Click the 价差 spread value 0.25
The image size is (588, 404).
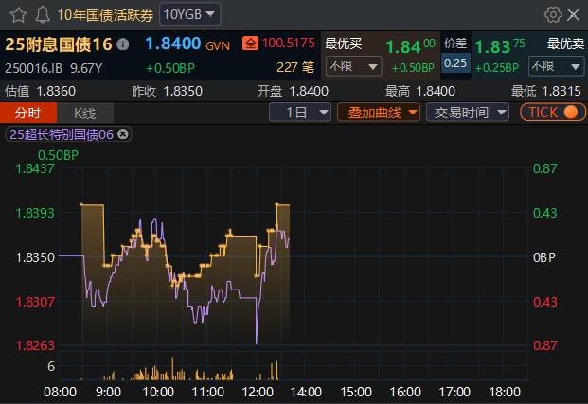tap(455, 62)
